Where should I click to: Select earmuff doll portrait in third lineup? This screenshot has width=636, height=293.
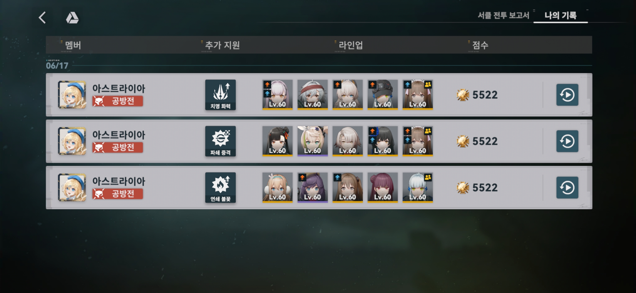[x=278, y=187]
